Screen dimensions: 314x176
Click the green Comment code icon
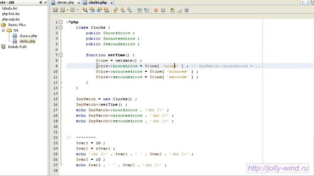point(172,10)
